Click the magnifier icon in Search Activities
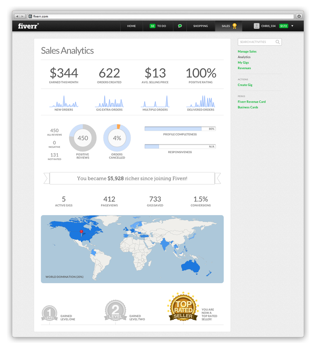The width and height of the screenshot is (316, 353). [278, 42]
